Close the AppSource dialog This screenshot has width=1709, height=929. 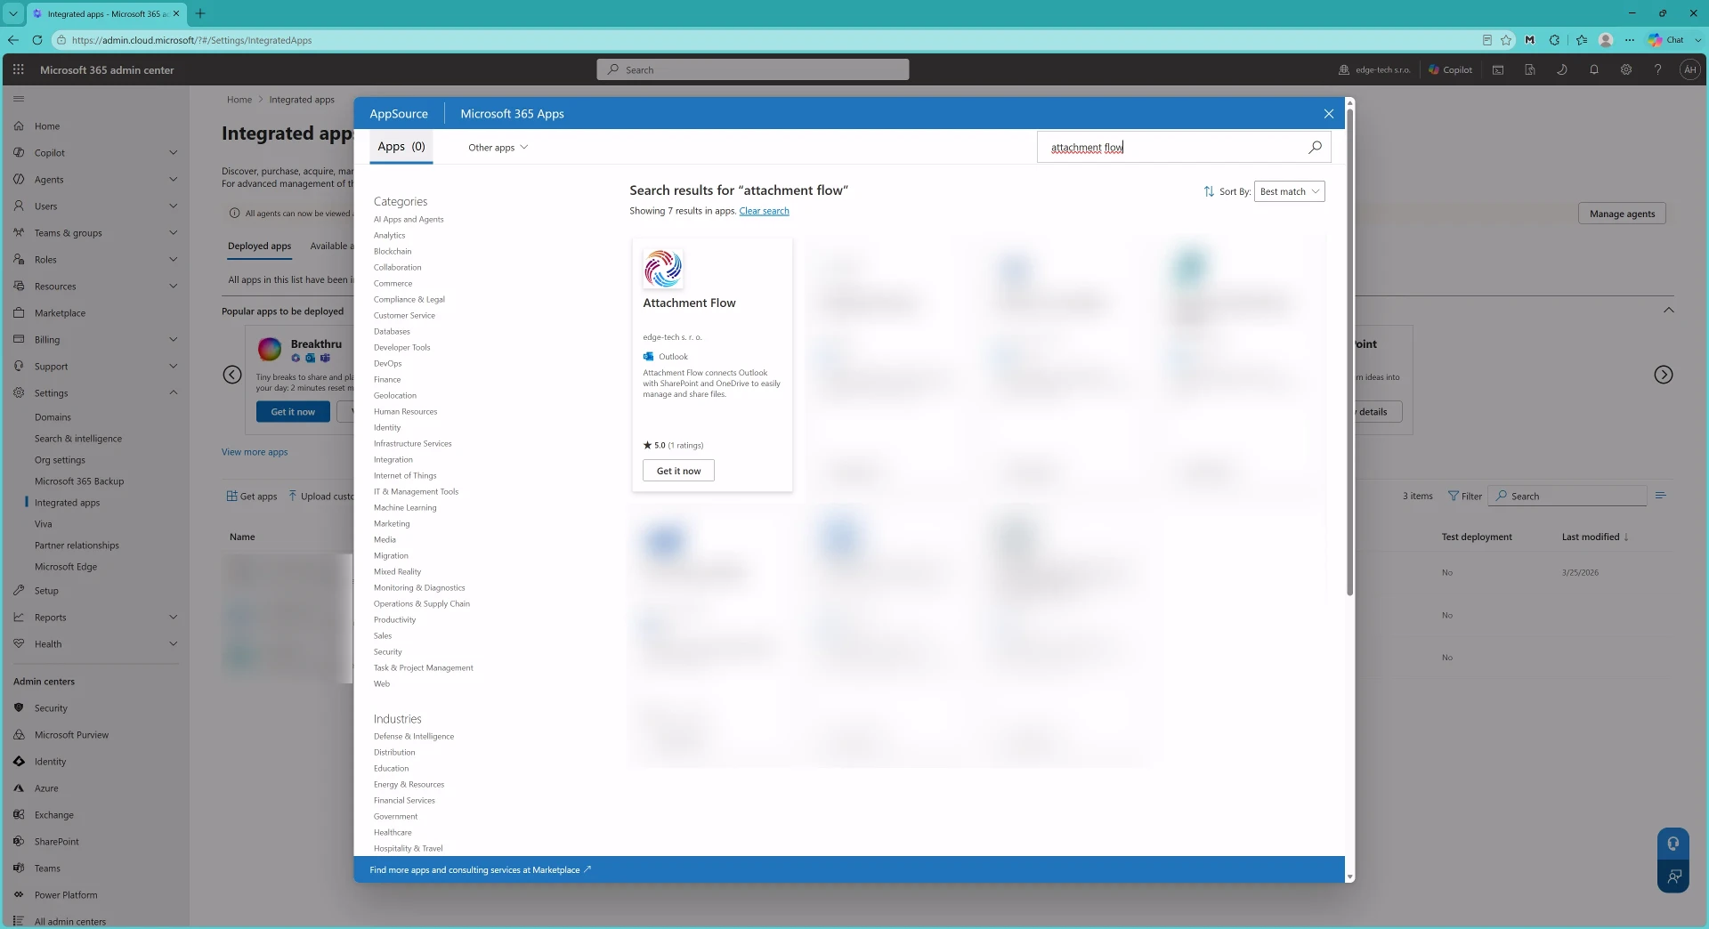1328,114
